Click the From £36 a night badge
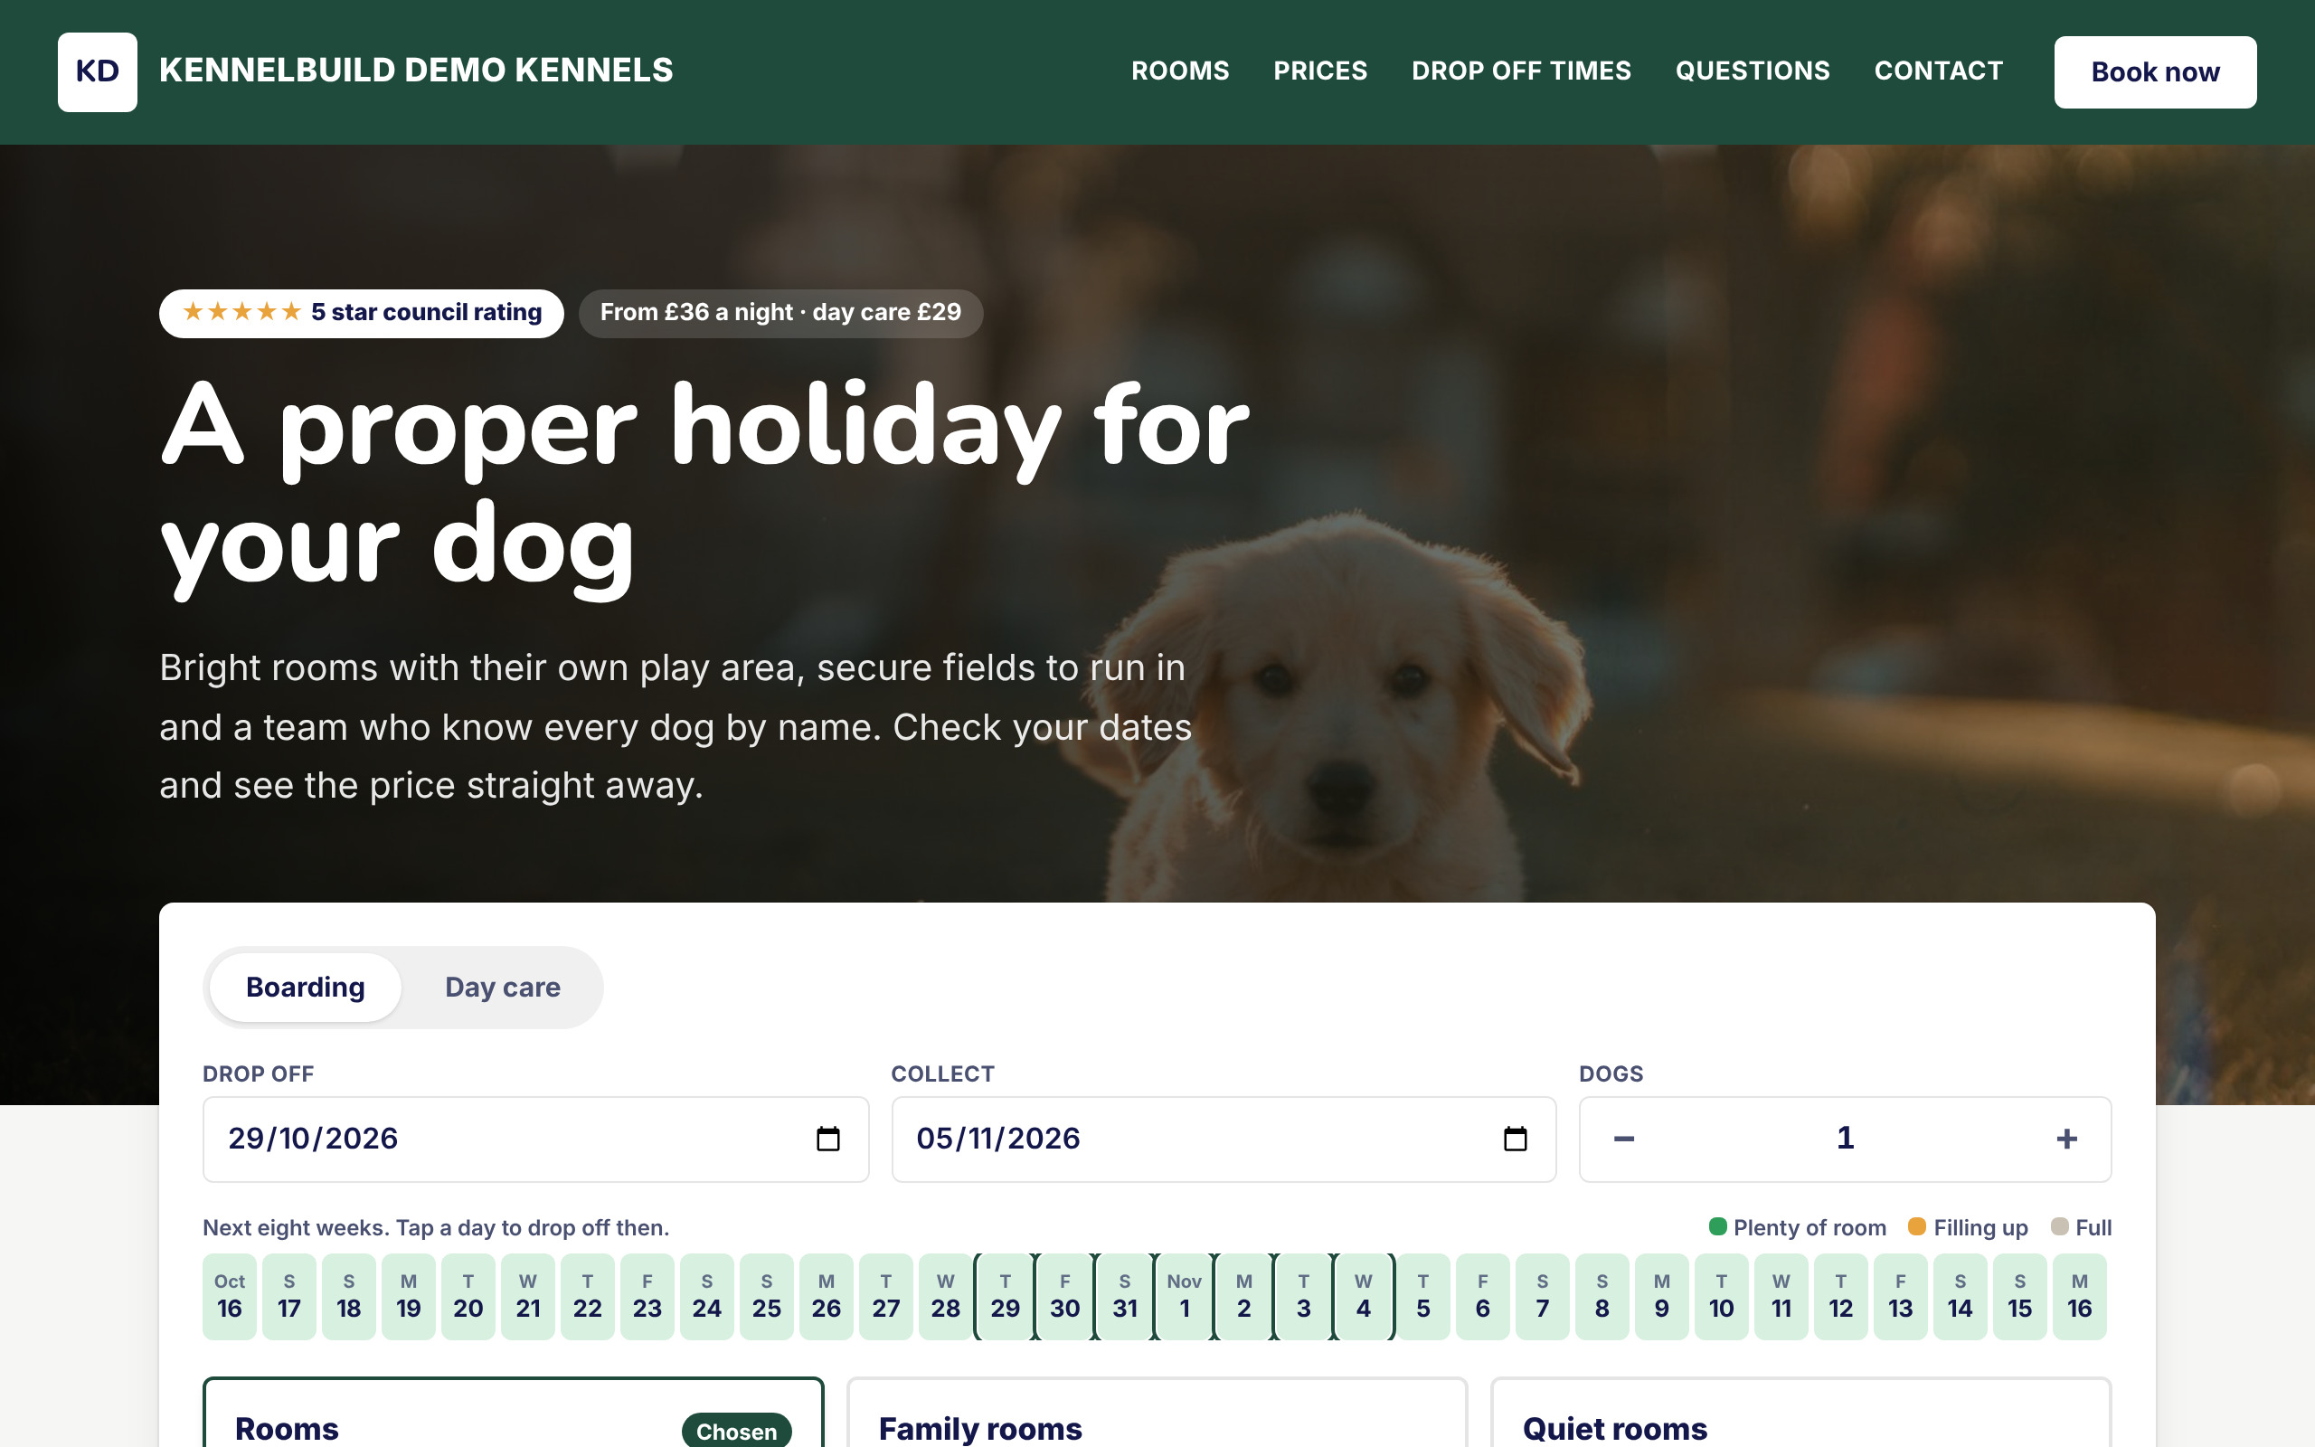Image resolution: width=2315 pixels, height=1447 pixels. (x=780, y=313)
